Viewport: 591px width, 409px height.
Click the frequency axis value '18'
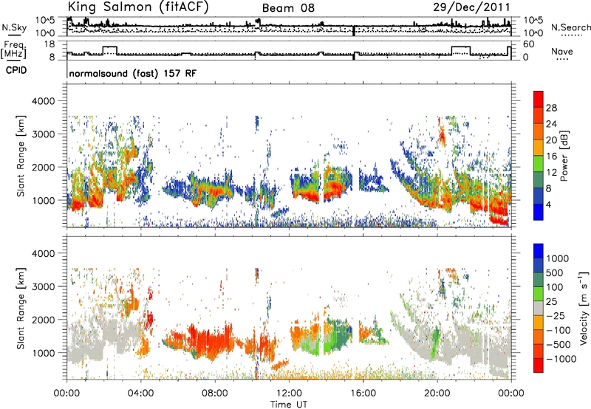[x=49, y=44]
